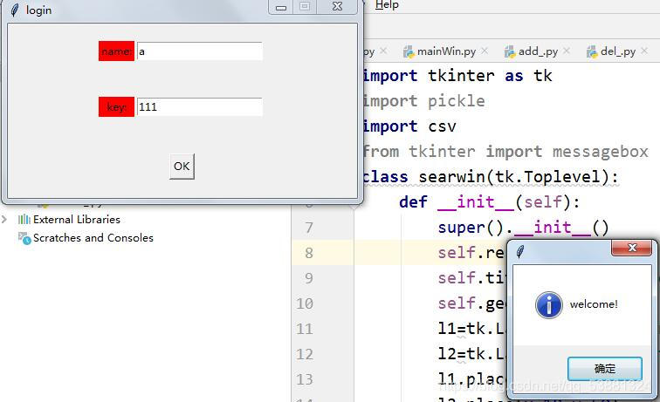Image resolution: width=660 pixels, height=402 pixels.
Task: Click line number 11 in the gutter
Action: tap(305, 329)
